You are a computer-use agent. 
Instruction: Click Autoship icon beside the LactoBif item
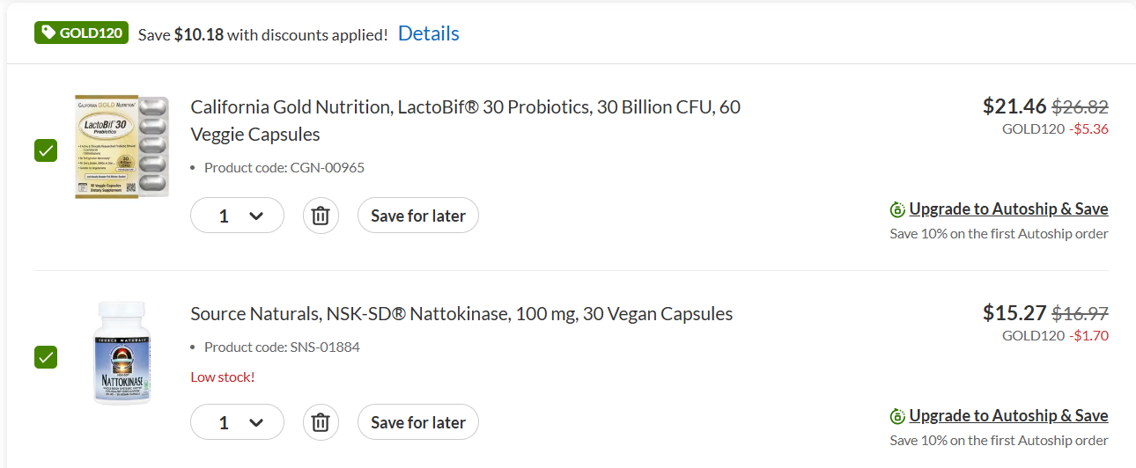(897, 209)
